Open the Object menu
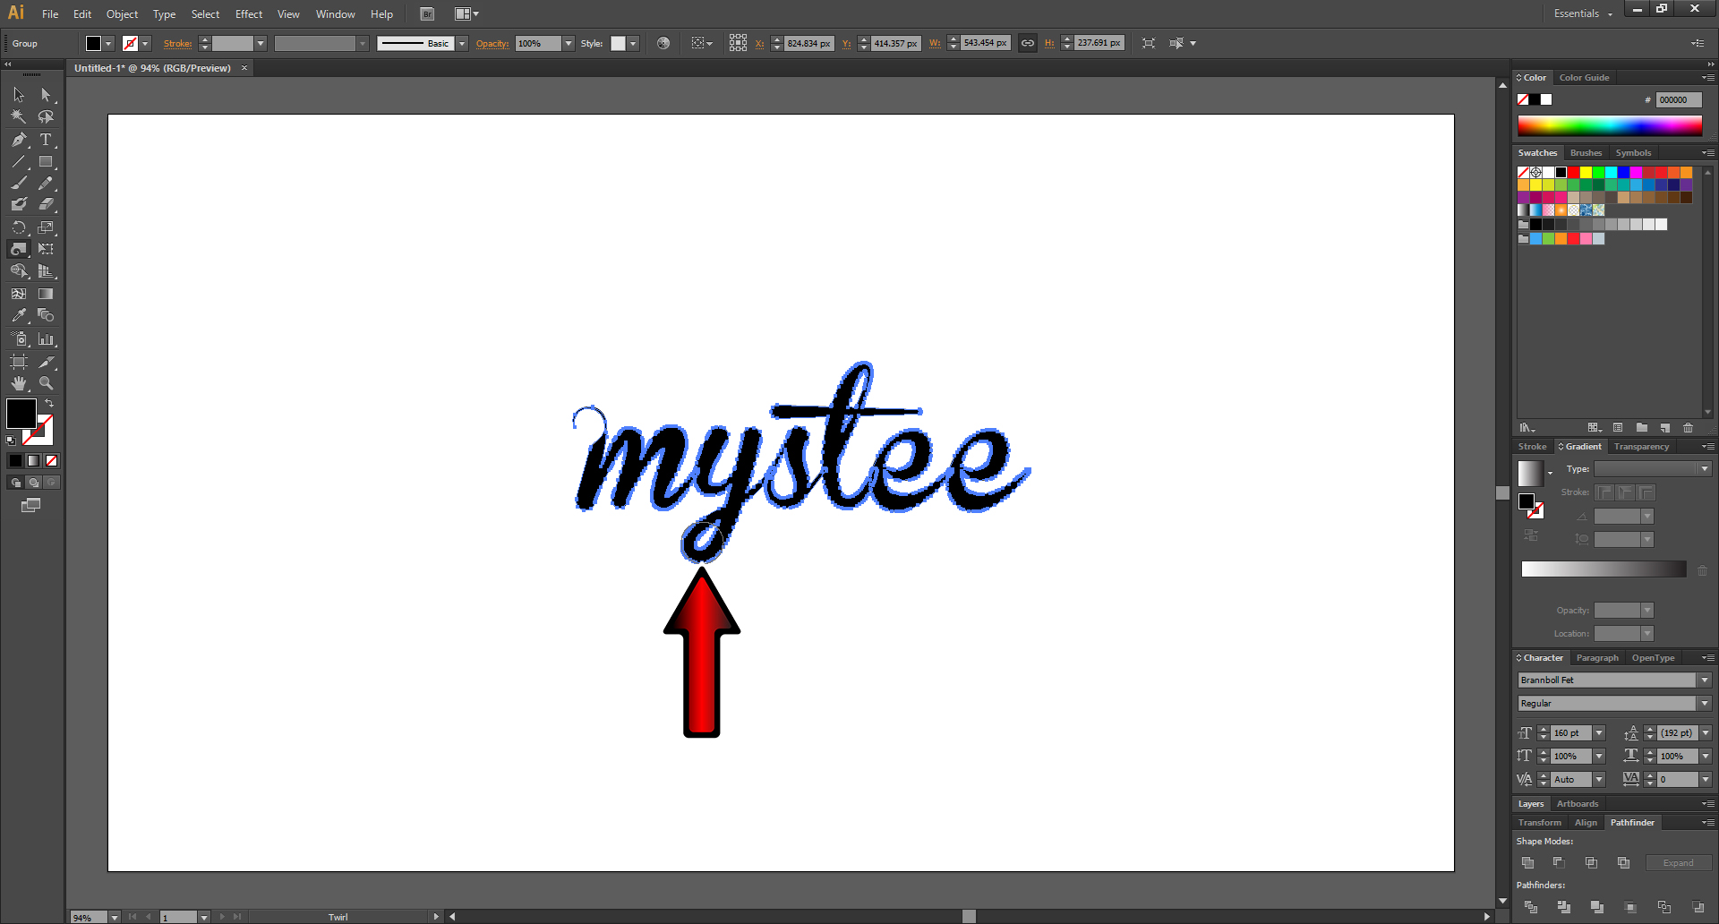Screen dimensions: 1719x924 pyautogui.click(x=122, y=14)
